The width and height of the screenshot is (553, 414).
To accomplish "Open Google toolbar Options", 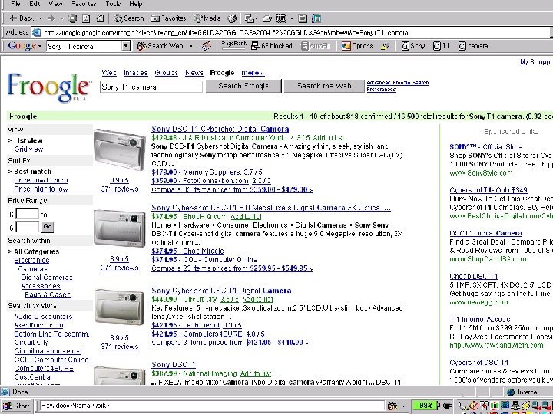I will [x=357, y=46].
